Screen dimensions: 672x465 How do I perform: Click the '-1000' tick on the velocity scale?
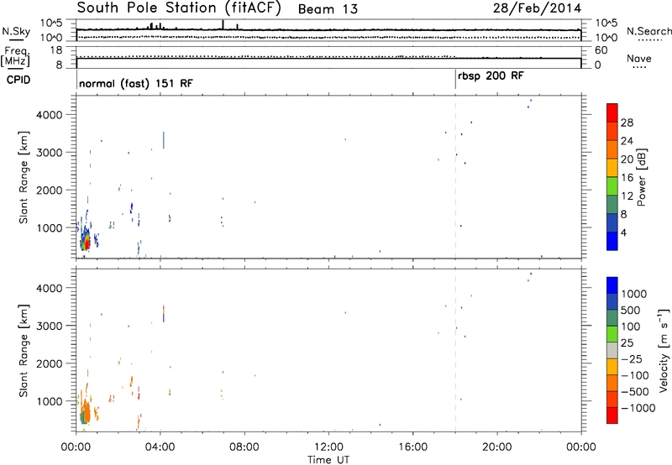(x=638, y=408)
